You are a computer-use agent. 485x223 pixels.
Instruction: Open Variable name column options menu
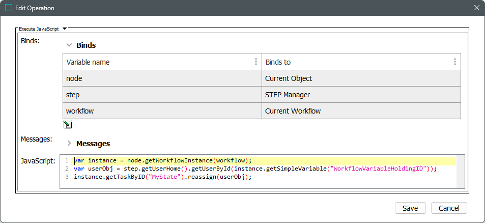tap(255, 62)
